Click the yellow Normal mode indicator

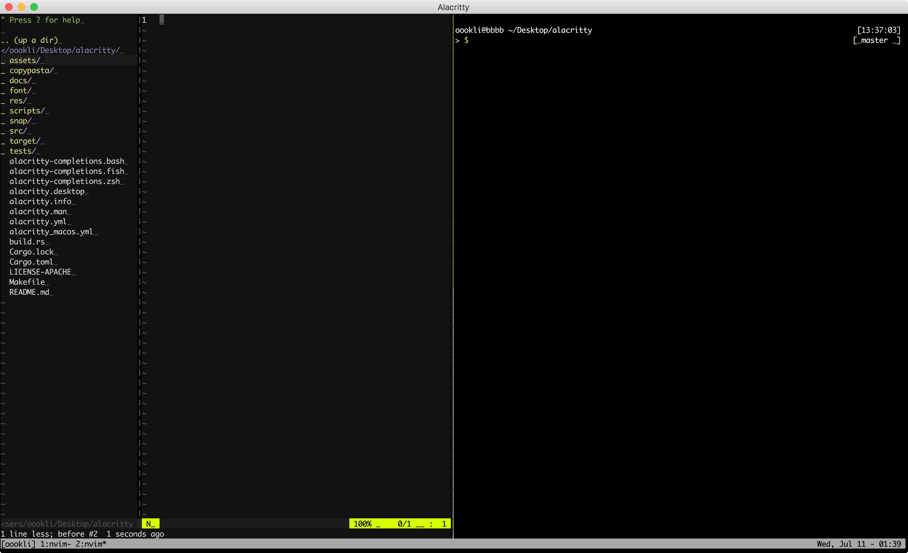click(x=151, y=523)
